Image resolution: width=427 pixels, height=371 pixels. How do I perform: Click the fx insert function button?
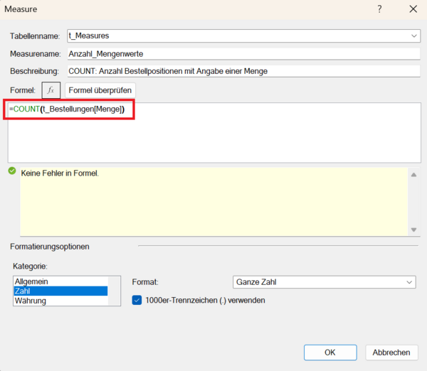51,91
